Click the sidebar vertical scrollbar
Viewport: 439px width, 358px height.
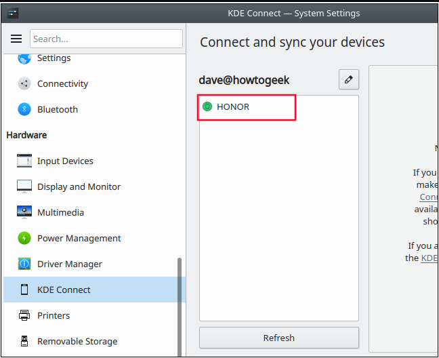(180, 306)
